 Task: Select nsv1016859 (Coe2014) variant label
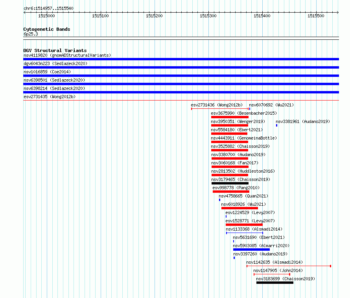coord(47,72)
